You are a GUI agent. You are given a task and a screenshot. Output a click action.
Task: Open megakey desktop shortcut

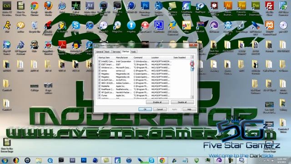click(131, 27)
